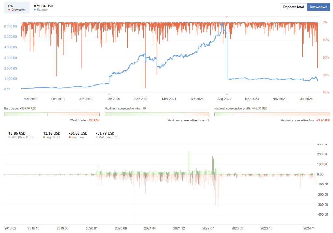Click the green triangle marker near Aug 2022
The image size is (333, 233).
227,94
